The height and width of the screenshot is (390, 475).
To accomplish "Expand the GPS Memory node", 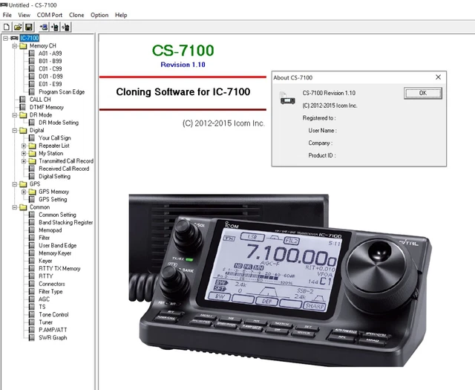I will (24, 192).
